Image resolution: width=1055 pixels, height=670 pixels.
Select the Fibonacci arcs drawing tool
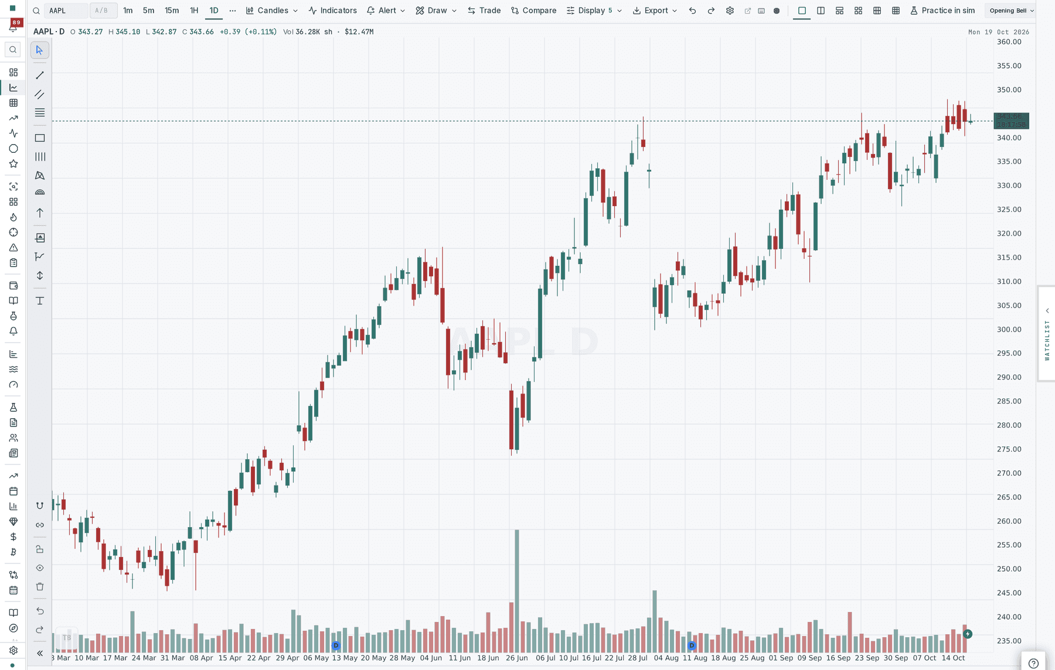(x=40, y=193)
